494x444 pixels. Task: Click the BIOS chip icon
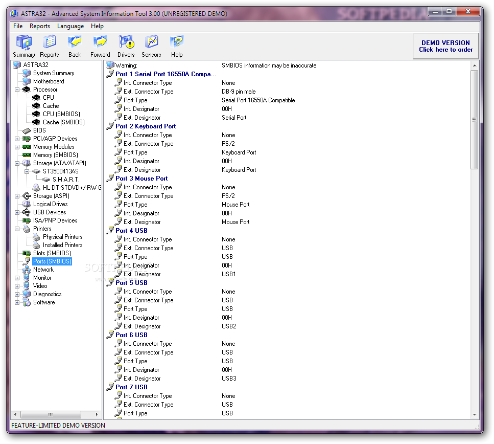point(27,130)
